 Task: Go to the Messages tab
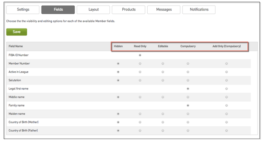(164, 10)
